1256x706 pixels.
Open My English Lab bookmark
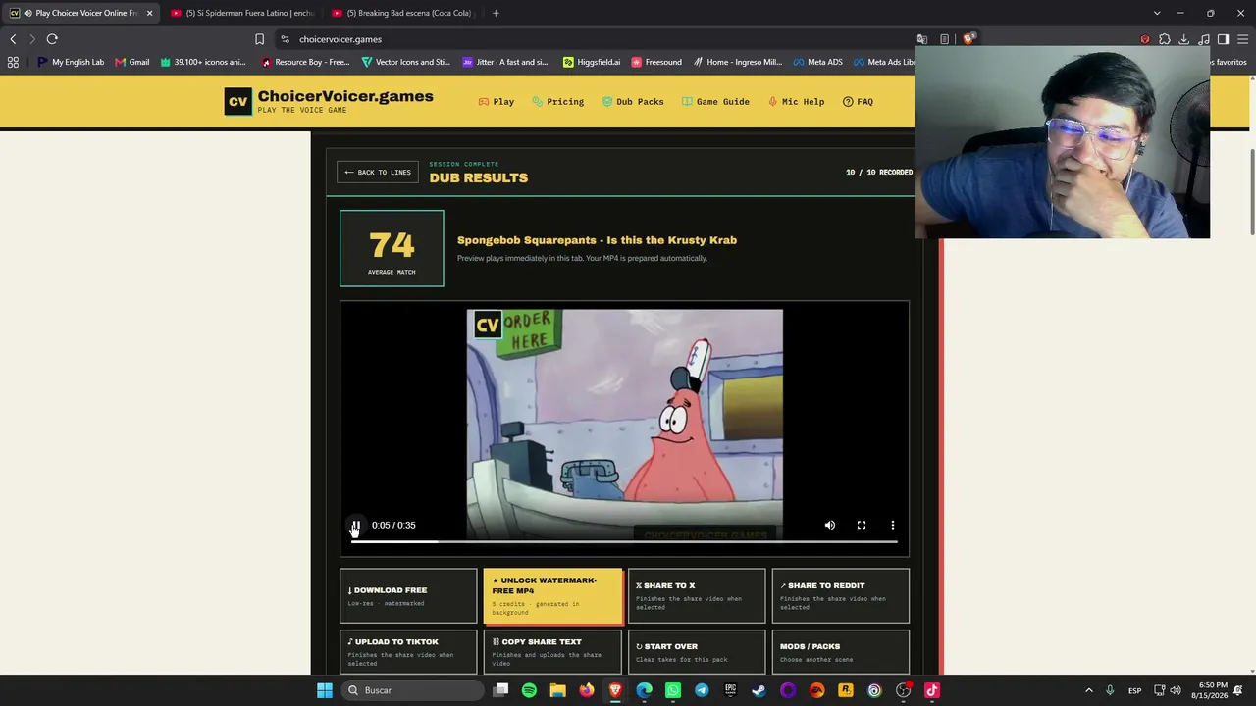71,62
